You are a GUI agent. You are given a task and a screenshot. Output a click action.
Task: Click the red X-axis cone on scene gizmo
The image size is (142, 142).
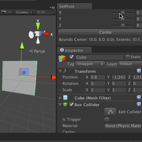[x=45, y=34]
